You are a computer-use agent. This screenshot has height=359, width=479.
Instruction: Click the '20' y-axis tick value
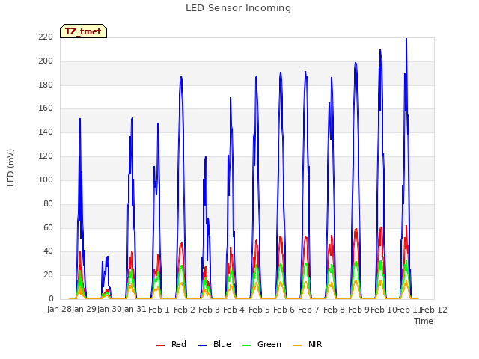[x=48, y=275]
